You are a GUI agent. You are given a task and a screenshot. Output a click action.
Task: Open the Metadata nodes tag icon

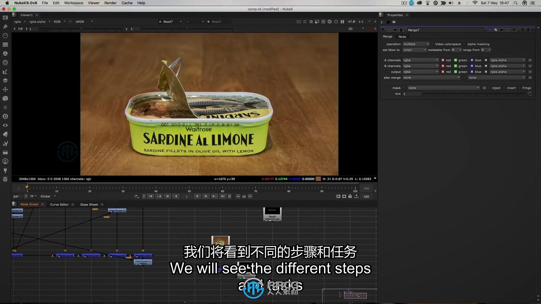pyautogui.click(x=5, y=134)
